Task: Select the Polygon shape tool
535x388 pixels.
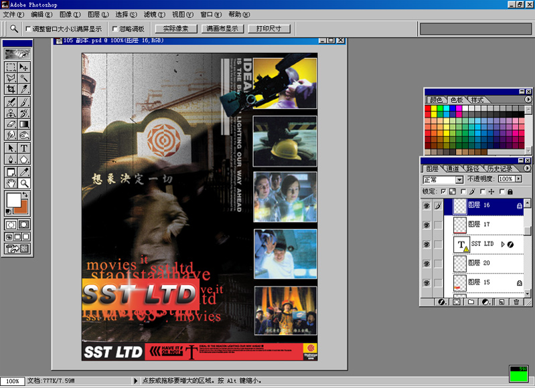Action: [24, 159]
